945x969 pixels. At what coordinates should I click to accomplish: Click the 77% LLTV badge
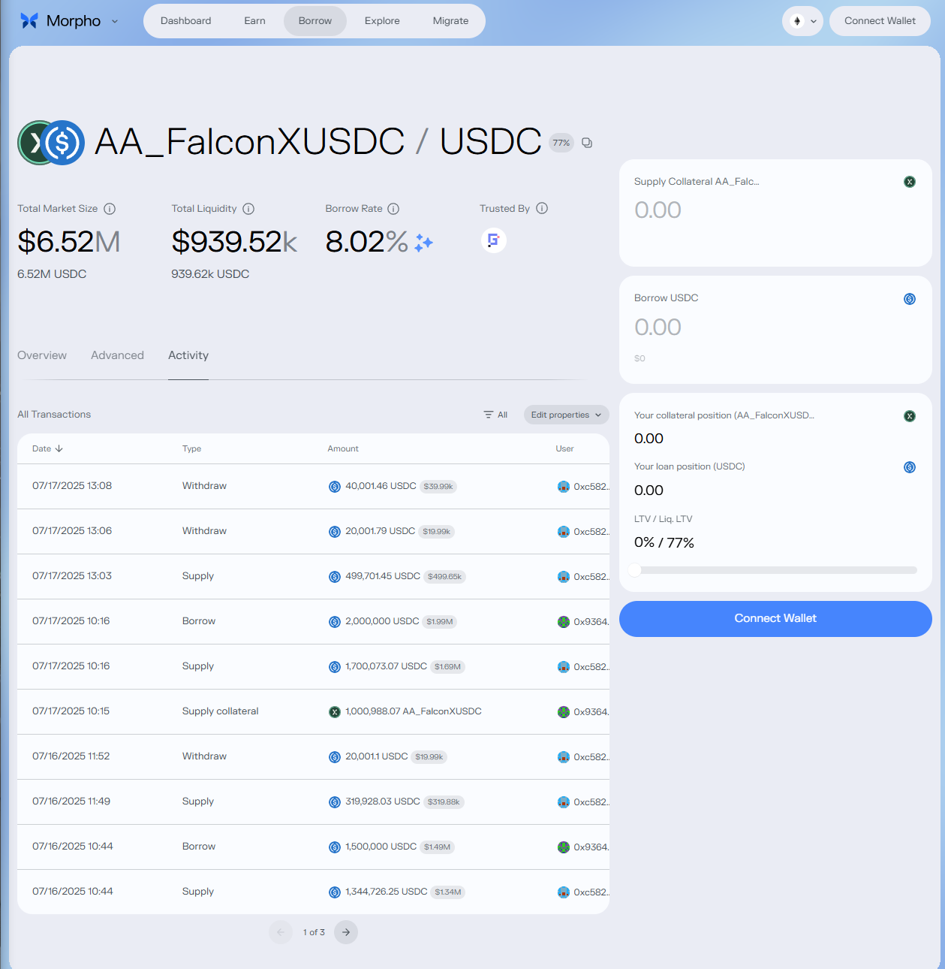coord(561,143)
